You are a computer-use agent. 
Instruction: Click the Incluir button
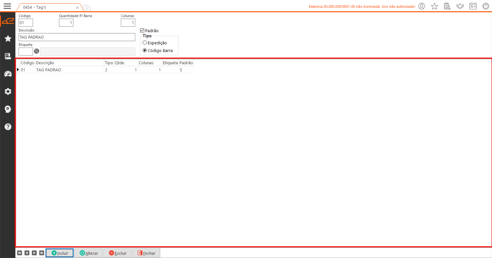coord(60,253)
